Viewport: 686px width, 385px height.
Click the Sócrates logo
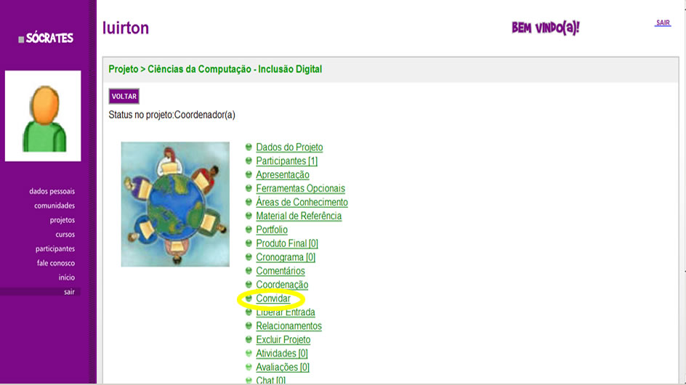(47, 38)
